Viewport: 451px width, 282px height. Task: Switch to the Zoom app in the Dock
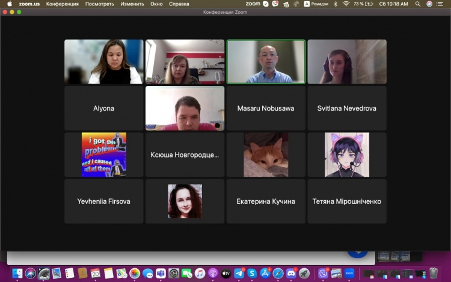point(349,274)
